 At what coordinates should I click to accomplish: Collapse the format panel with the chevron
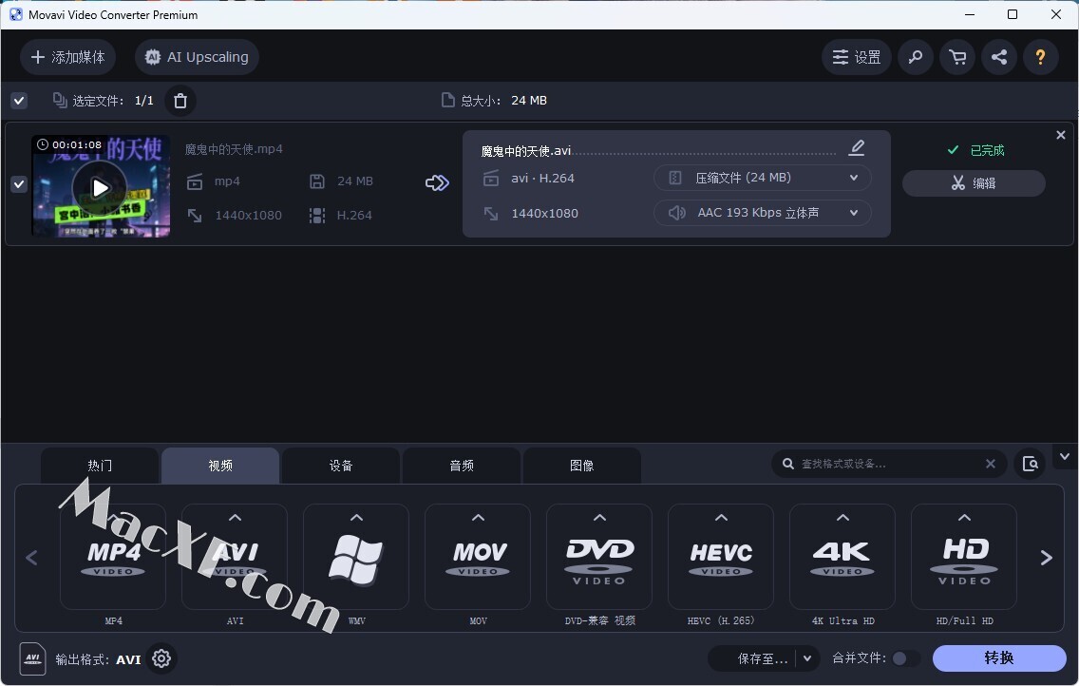[x=1065, y=456]
